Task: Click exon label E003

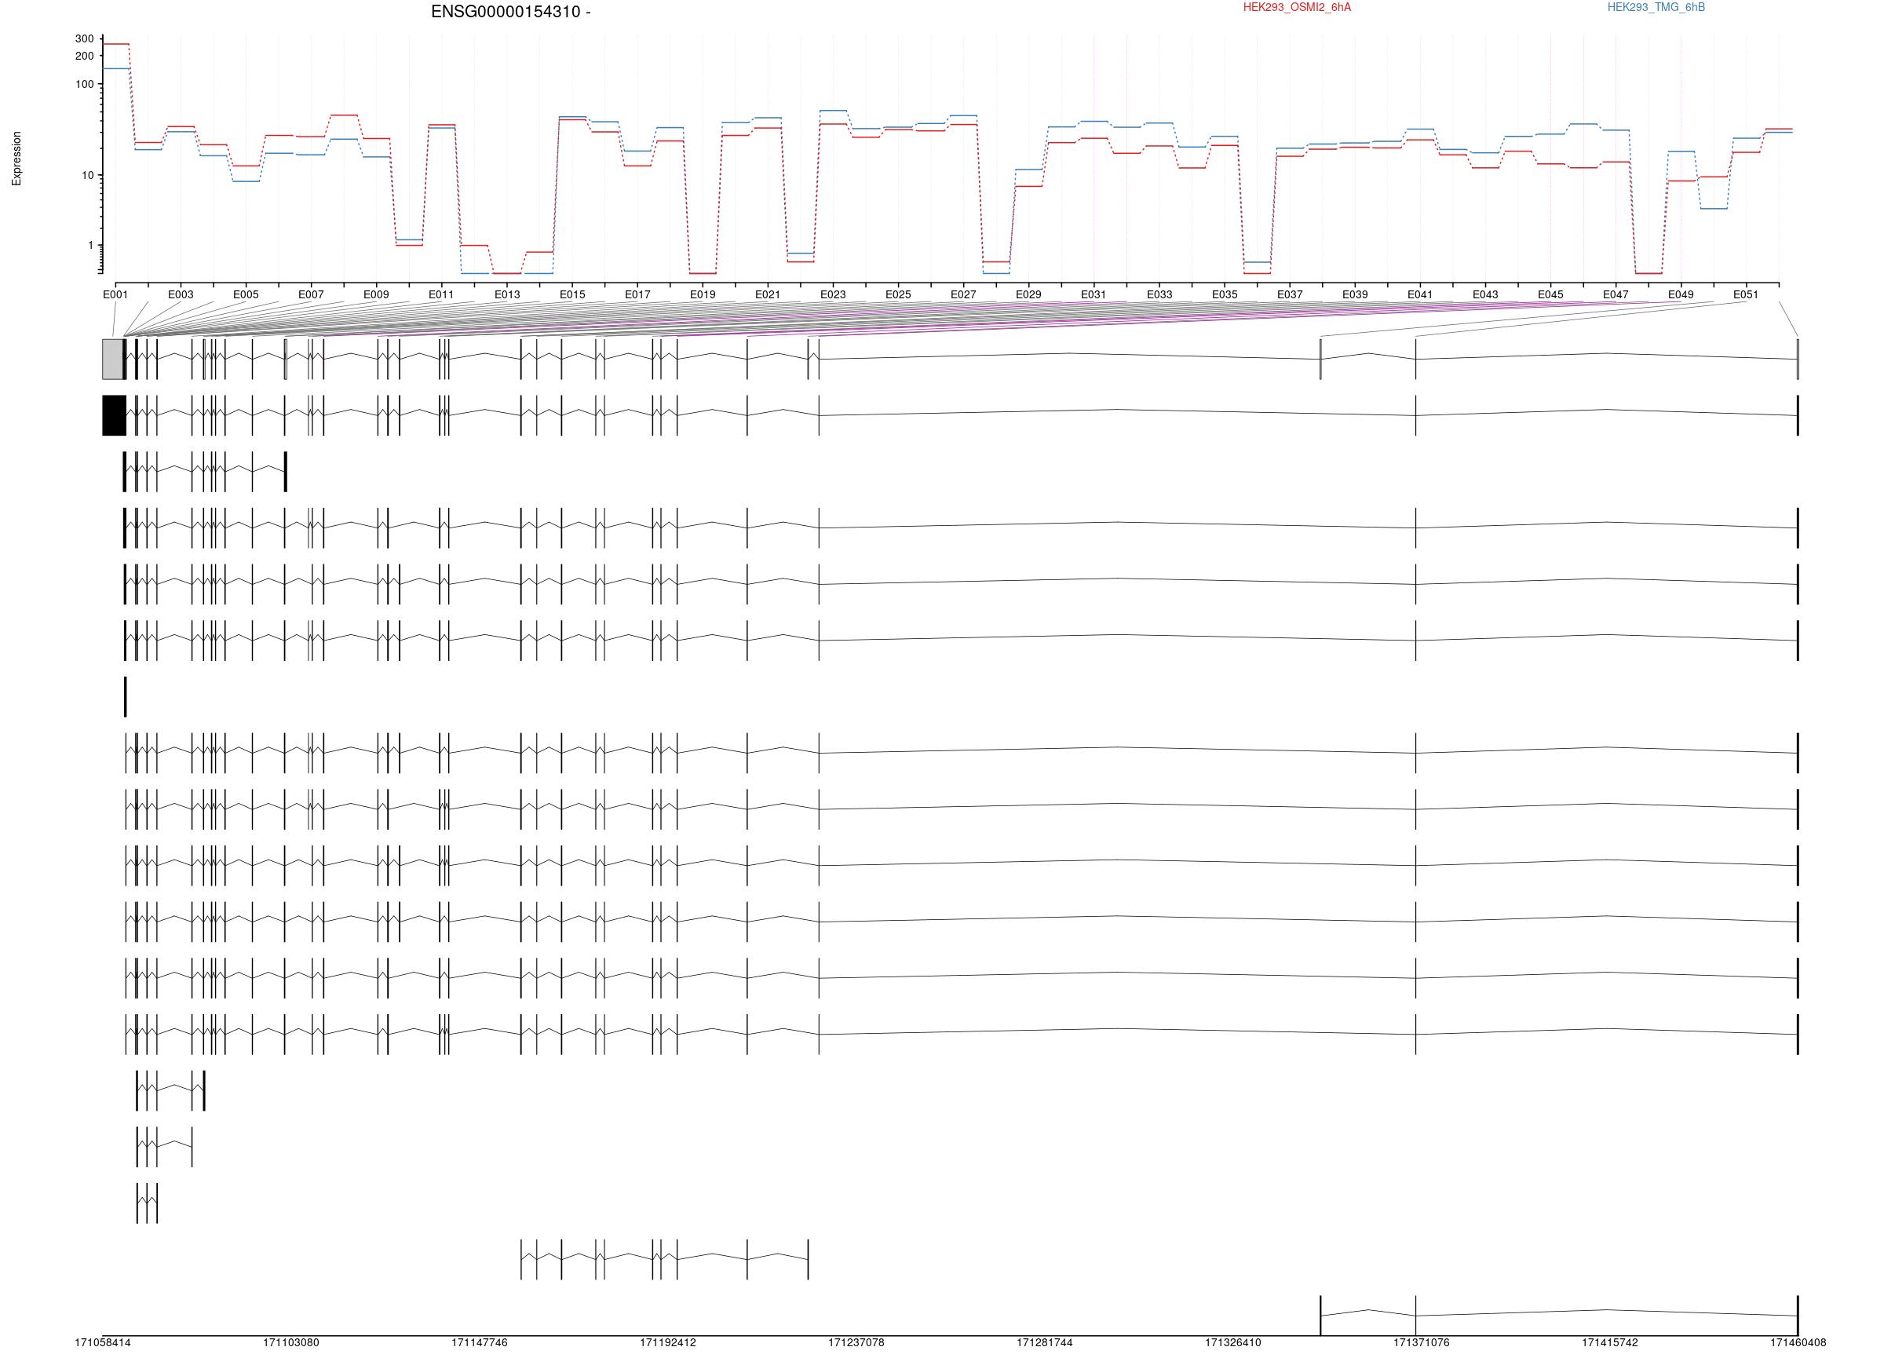Action: click(181, 295)
